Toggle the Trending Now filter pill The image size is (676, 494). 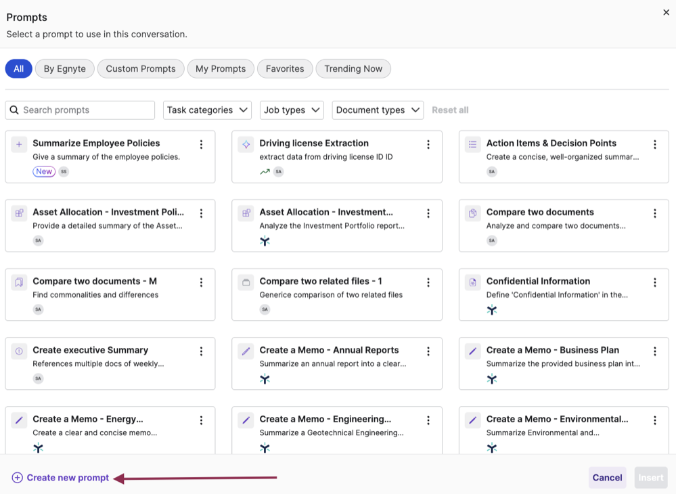click(353, 68)
